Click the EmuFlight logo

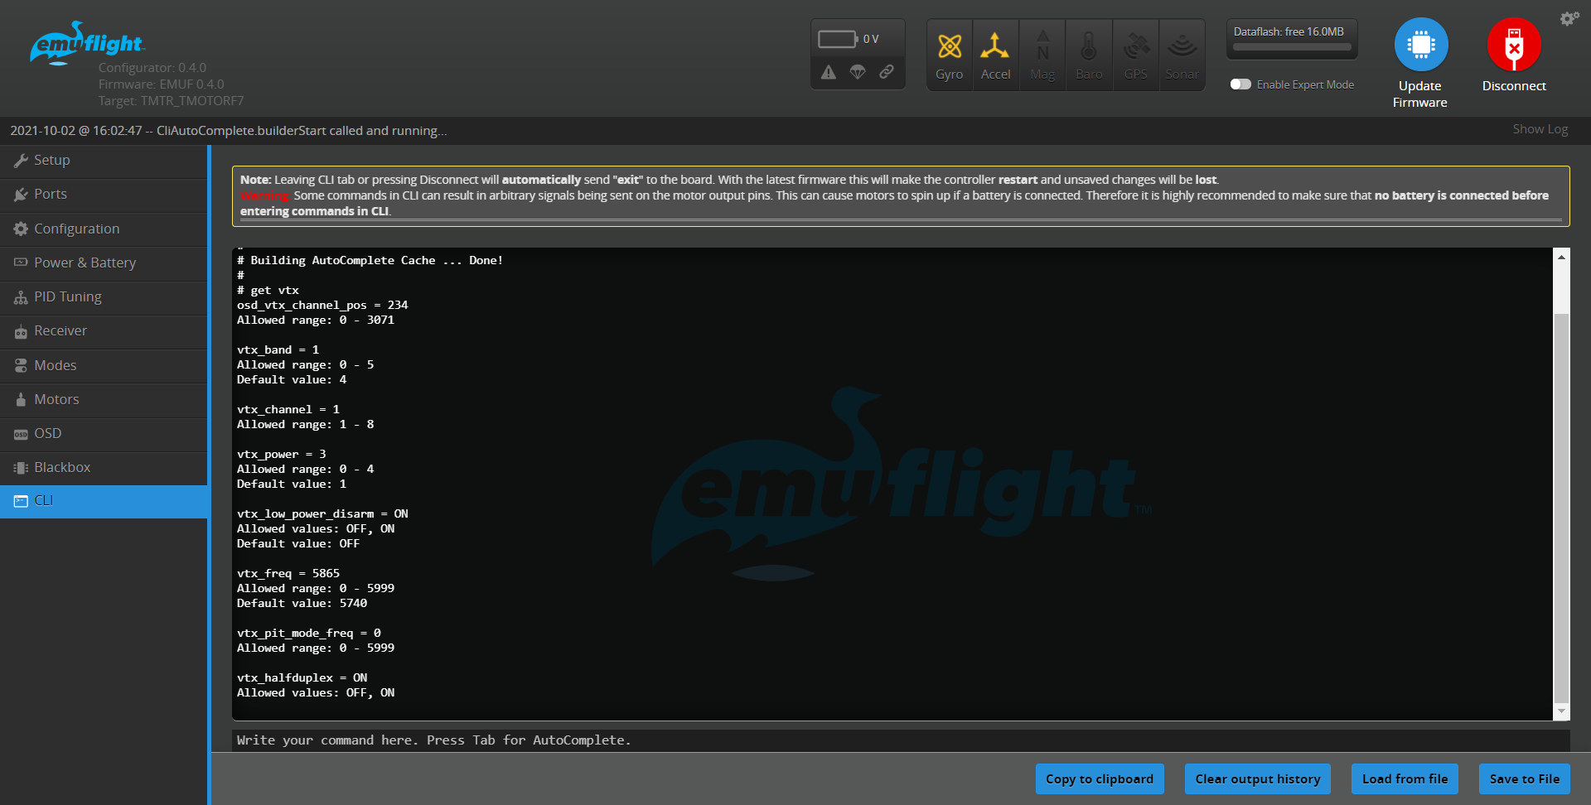click(x=87, y=41)
